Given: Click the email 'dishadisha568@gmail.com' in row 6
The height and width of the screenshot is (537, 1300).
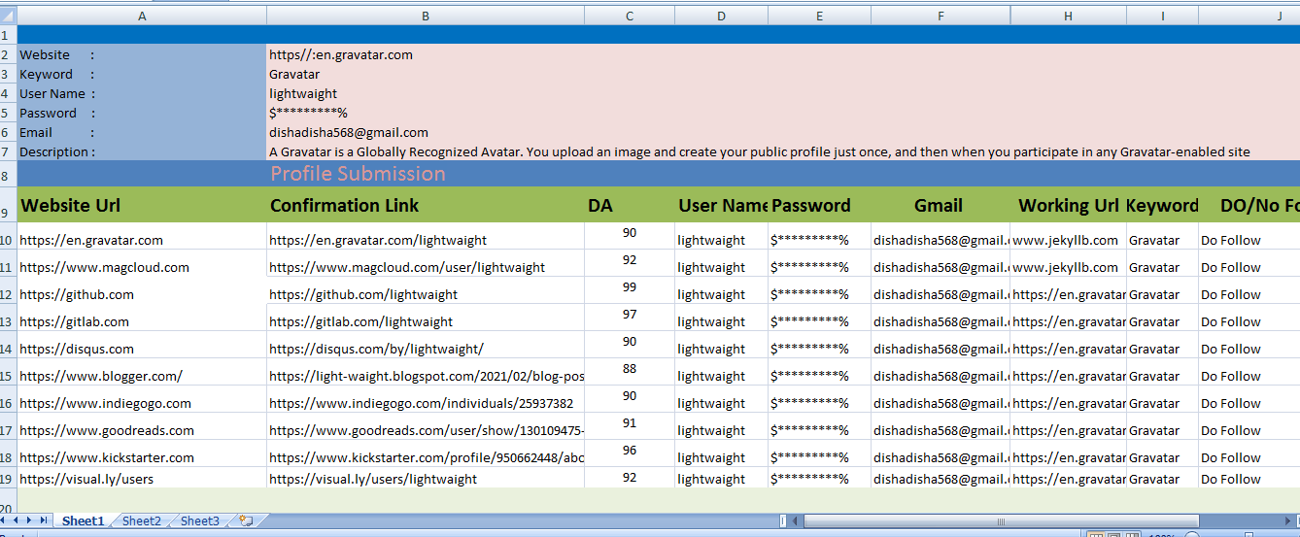Looking at the screenshot, I should coord(349,132).
